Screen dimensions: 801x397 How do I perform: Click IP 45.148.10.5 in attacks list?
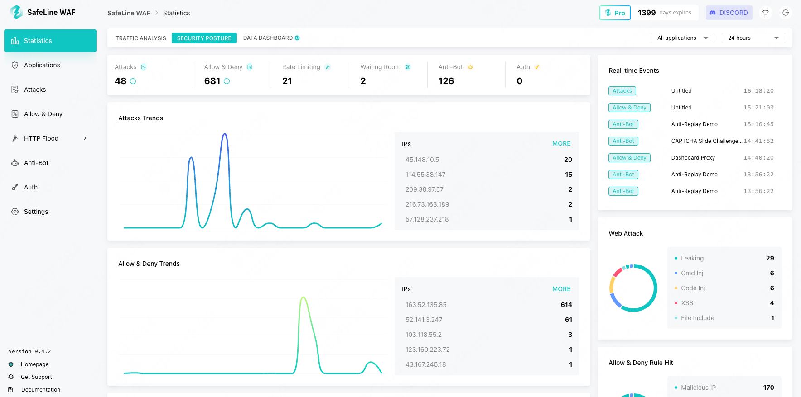pyautogui.click(x=422, y=160)
